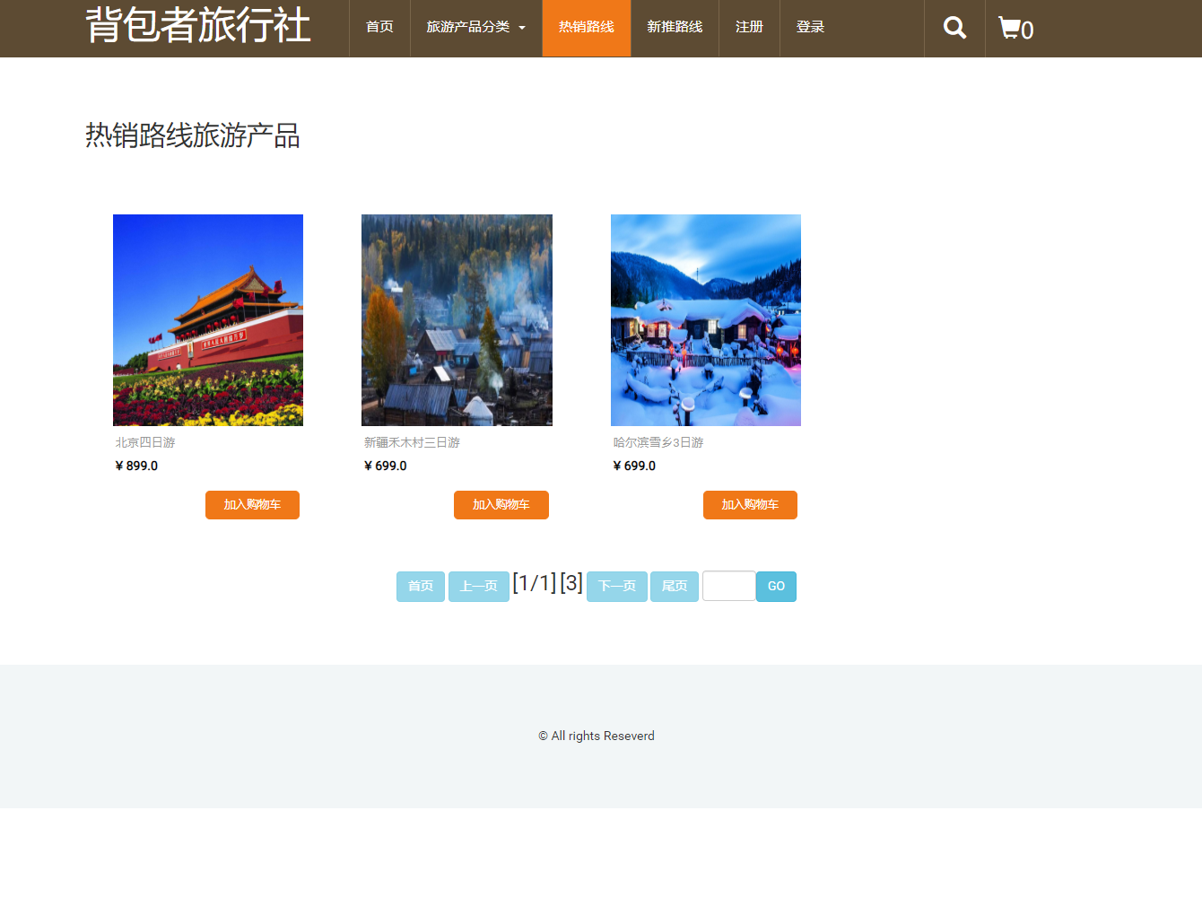Open the shopping cart icon
The height and width of the screenshot is (915, 1202).
(x=1010, y=27)
